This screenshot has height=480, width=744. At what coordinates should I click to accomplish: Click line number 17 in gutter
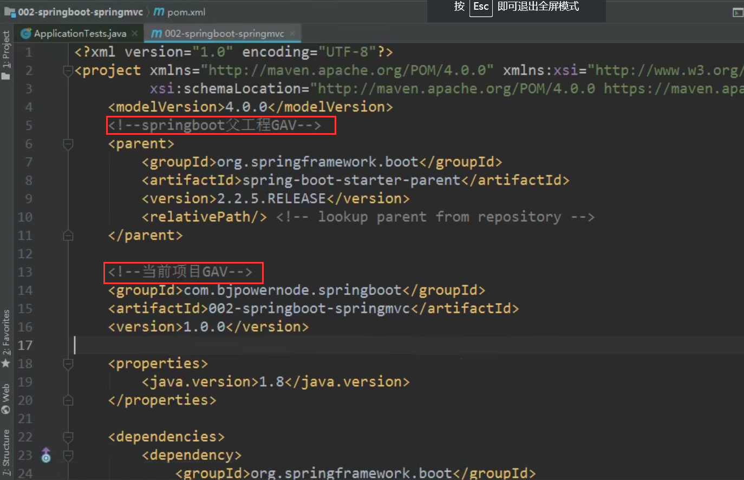(25, 345)
